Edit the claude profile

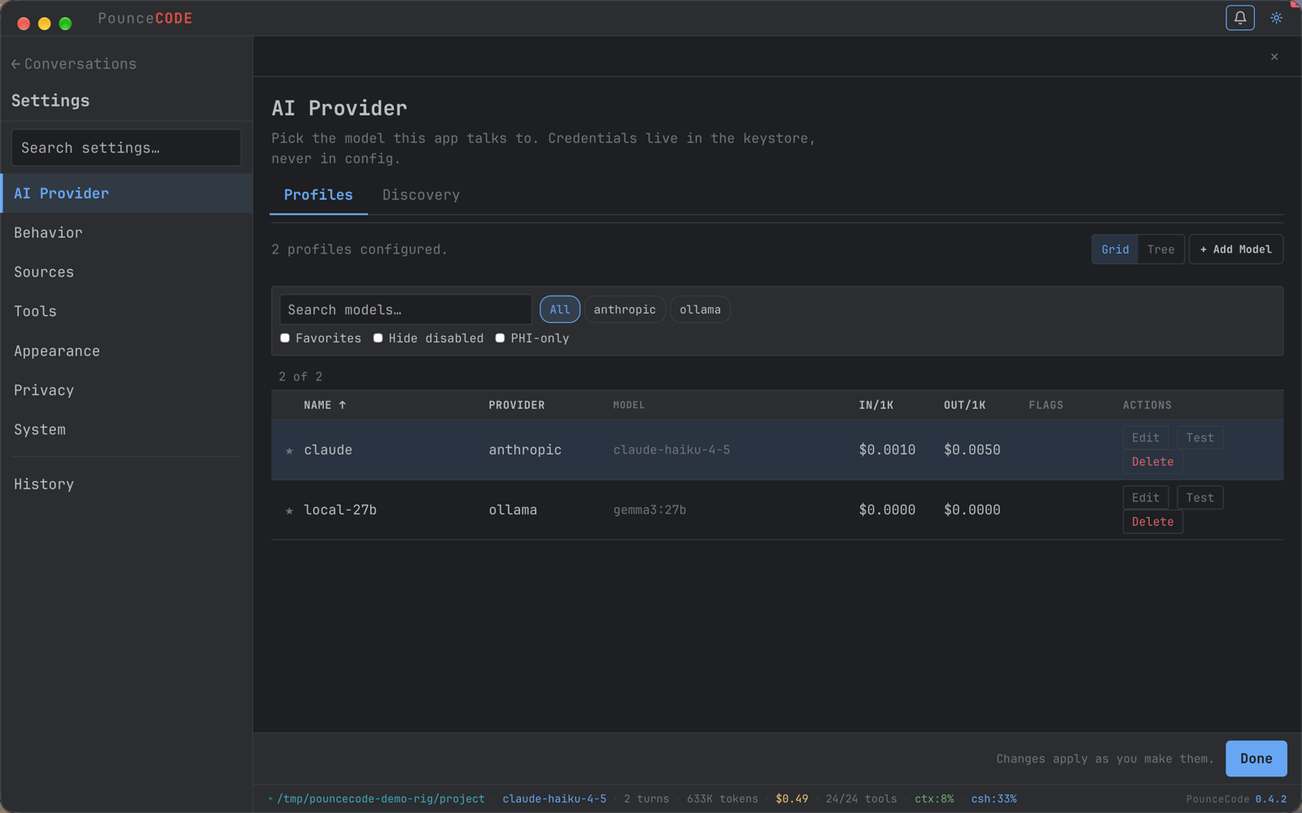click(1146, 437)
